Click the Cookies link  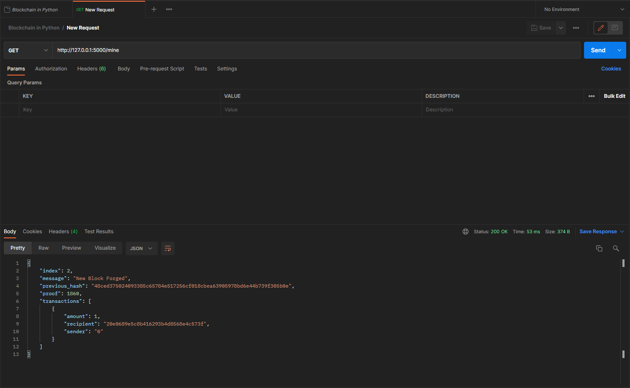click(611, 69)
